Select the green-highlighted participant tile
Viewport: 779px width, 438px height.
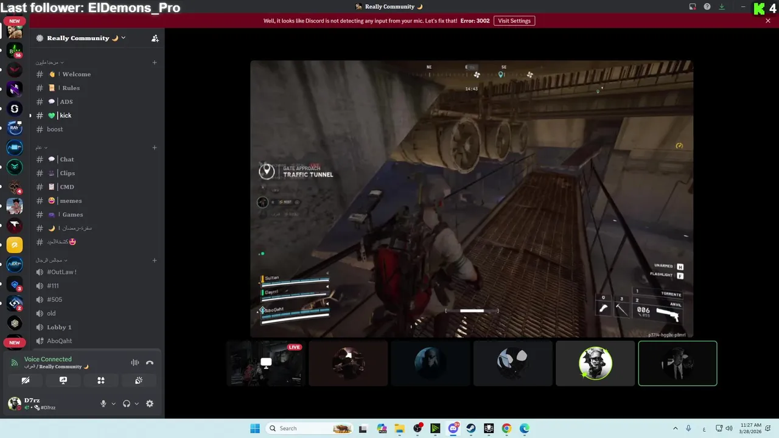tap(677, 363)
